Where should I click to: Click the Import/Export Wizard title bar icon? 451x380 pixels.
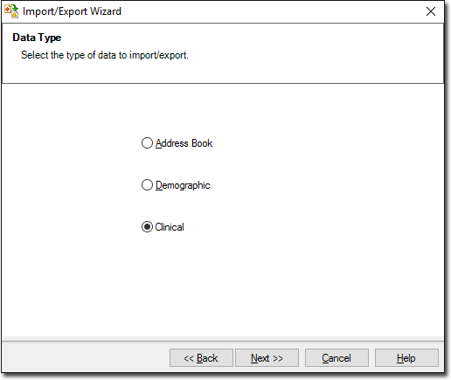(x=11, y=11)
